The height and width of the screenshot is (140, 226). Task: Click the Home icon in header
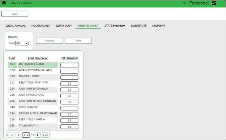4,3
